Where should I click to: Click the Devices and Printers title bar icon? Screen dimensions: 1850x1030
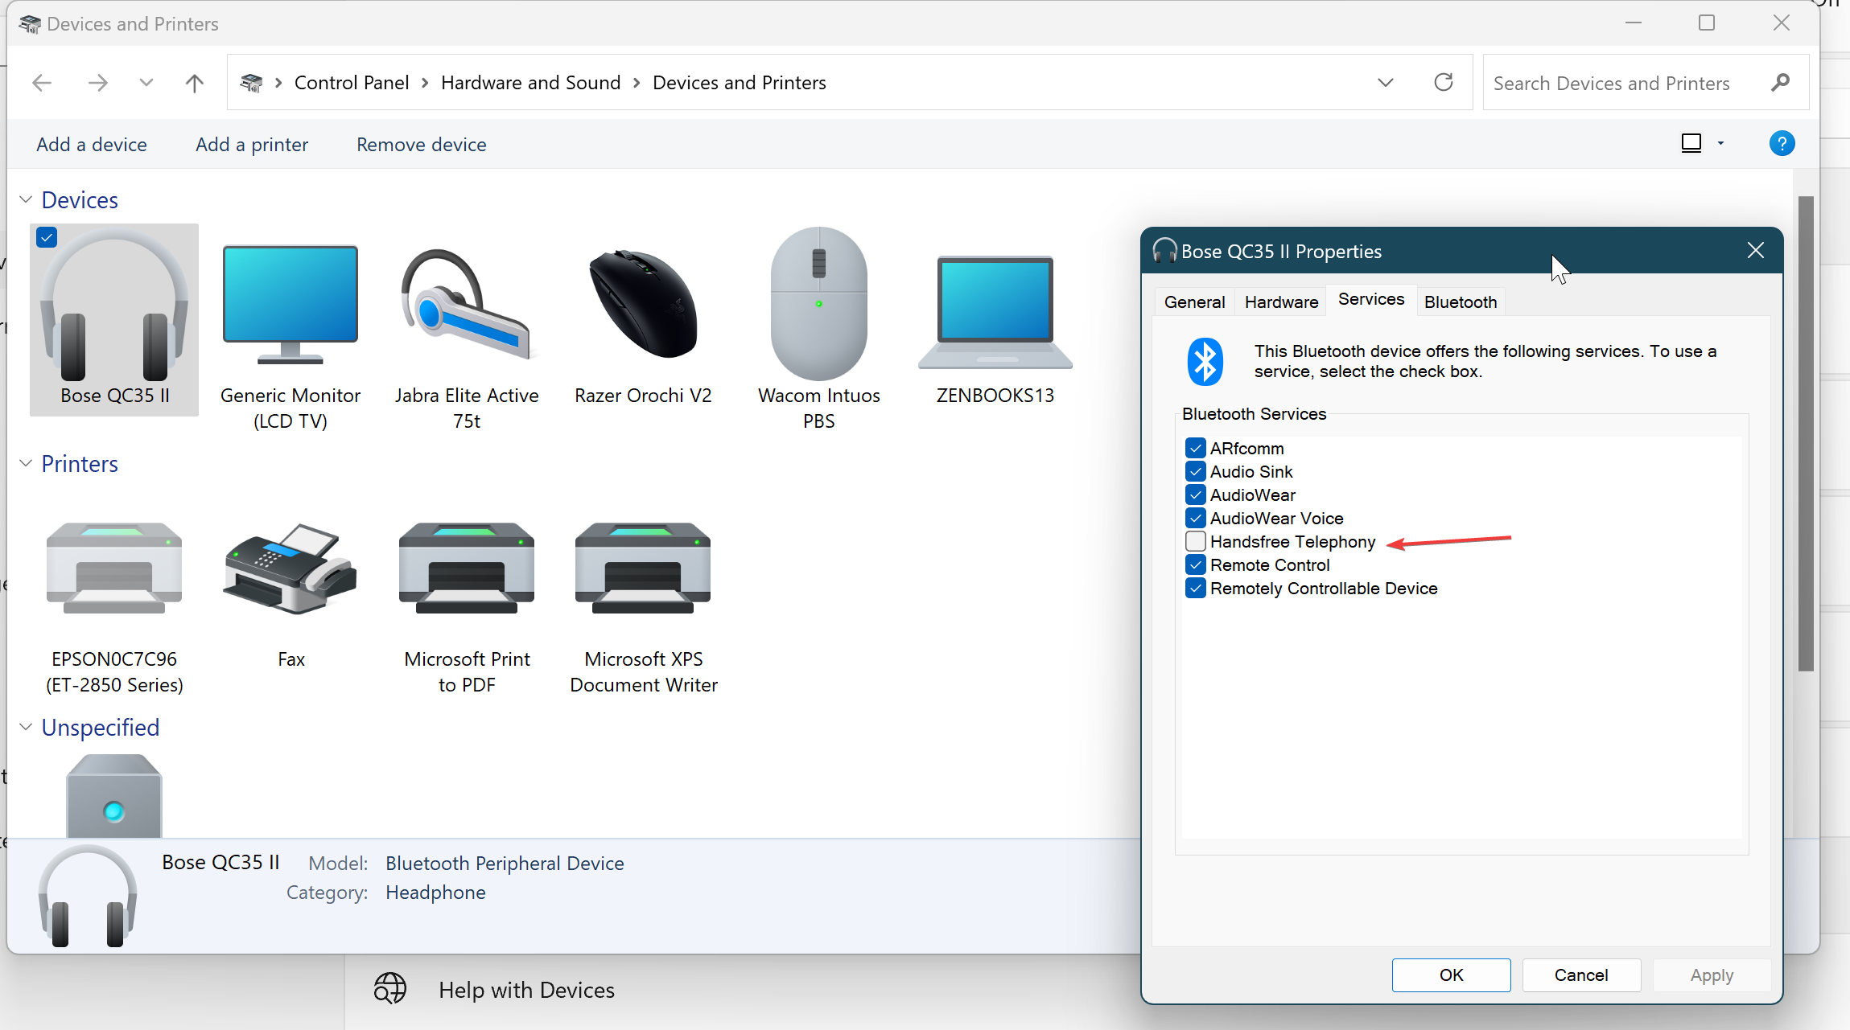tap(30, 24)
